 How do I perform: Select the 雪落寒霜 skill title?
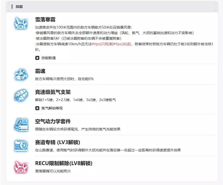click(x=45, y=20)
